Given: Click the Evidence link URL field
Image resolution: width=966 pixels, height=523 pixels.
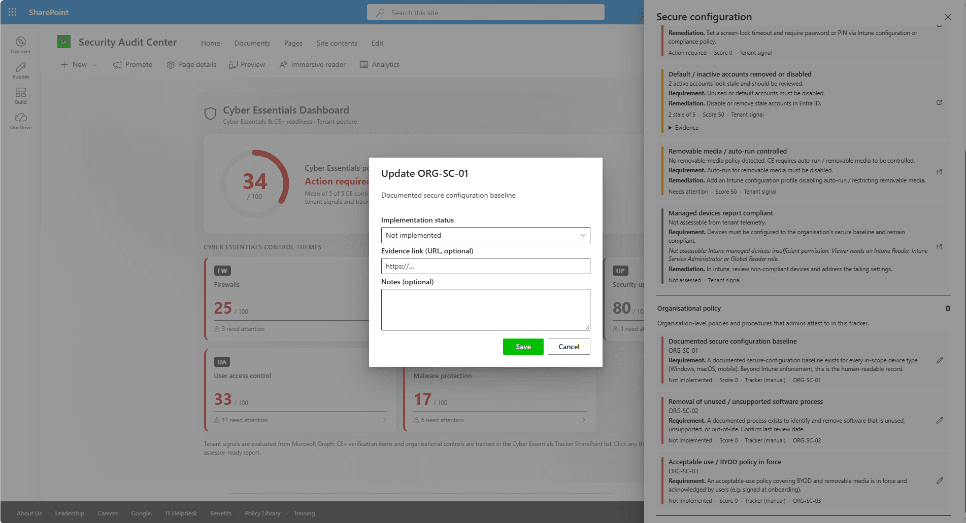Looking at the screenshot, I should 485,266.
